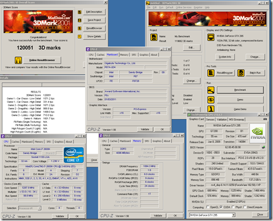Expand the Processor selection dropdown in CPU-Z

39,208
